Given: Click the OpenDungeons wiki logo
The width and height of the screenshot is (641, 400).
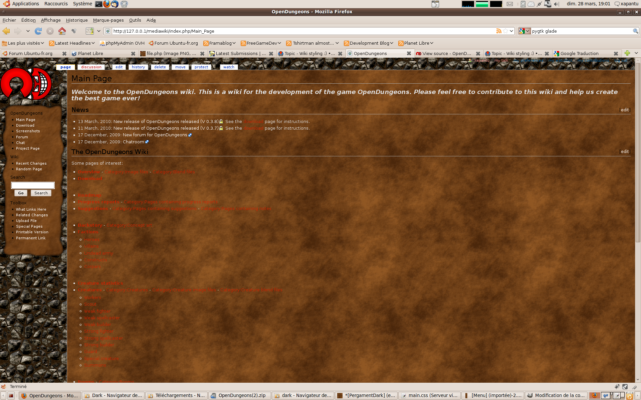Looking at the screenshot, I should 26,84.
